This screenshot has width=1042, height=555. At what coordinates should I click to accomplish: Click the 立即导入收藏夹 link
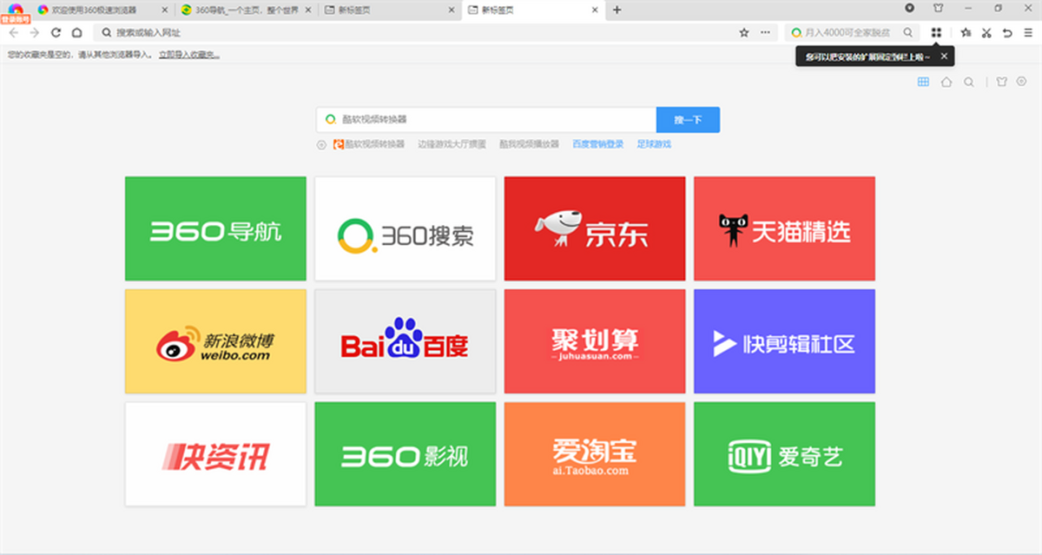click(x=188, y=54)
